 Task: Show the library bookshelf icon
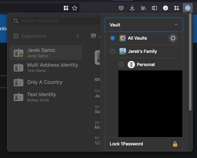tap(143, 8)
